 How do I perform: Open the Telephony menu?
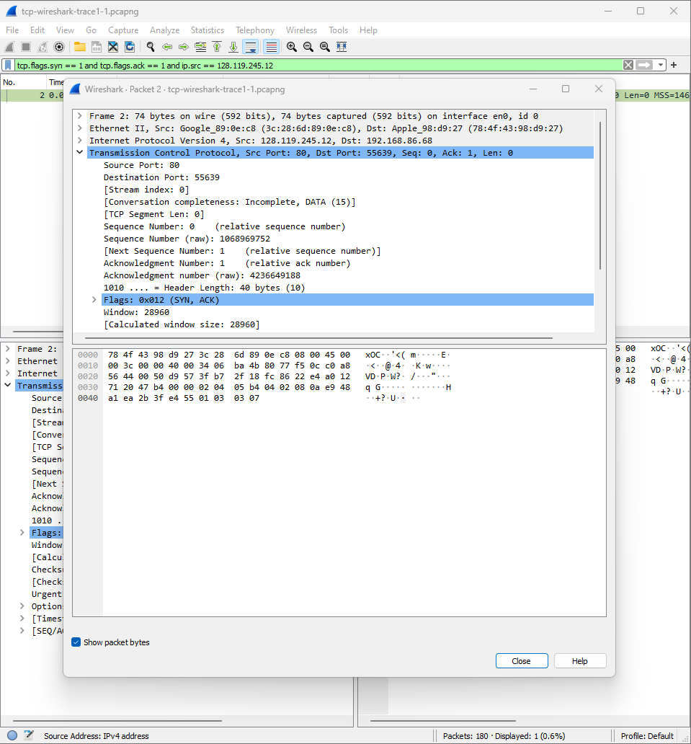pos(255,30)
